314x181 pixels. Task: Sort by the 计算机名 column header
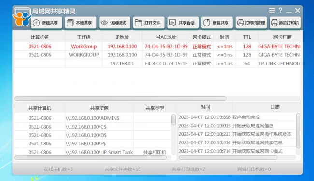[40, 37]
